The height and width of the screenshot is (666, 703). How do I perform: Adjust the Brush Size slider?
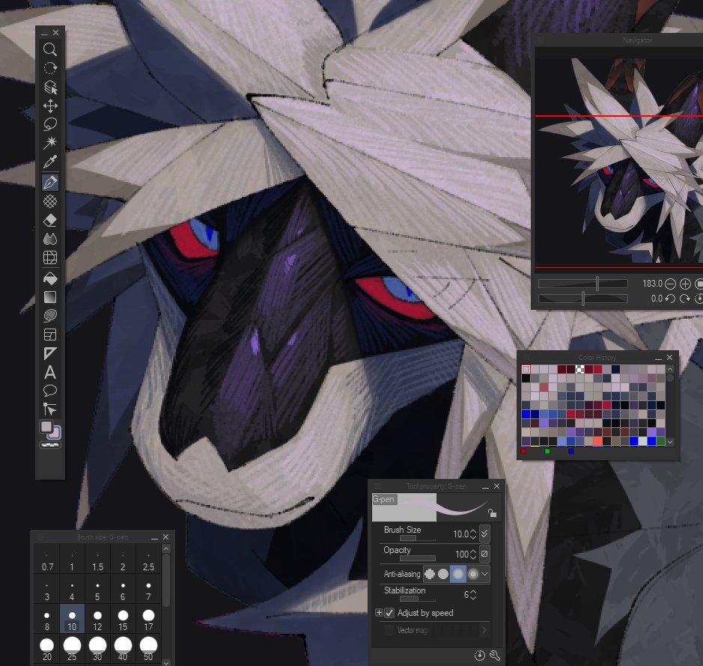418,538
